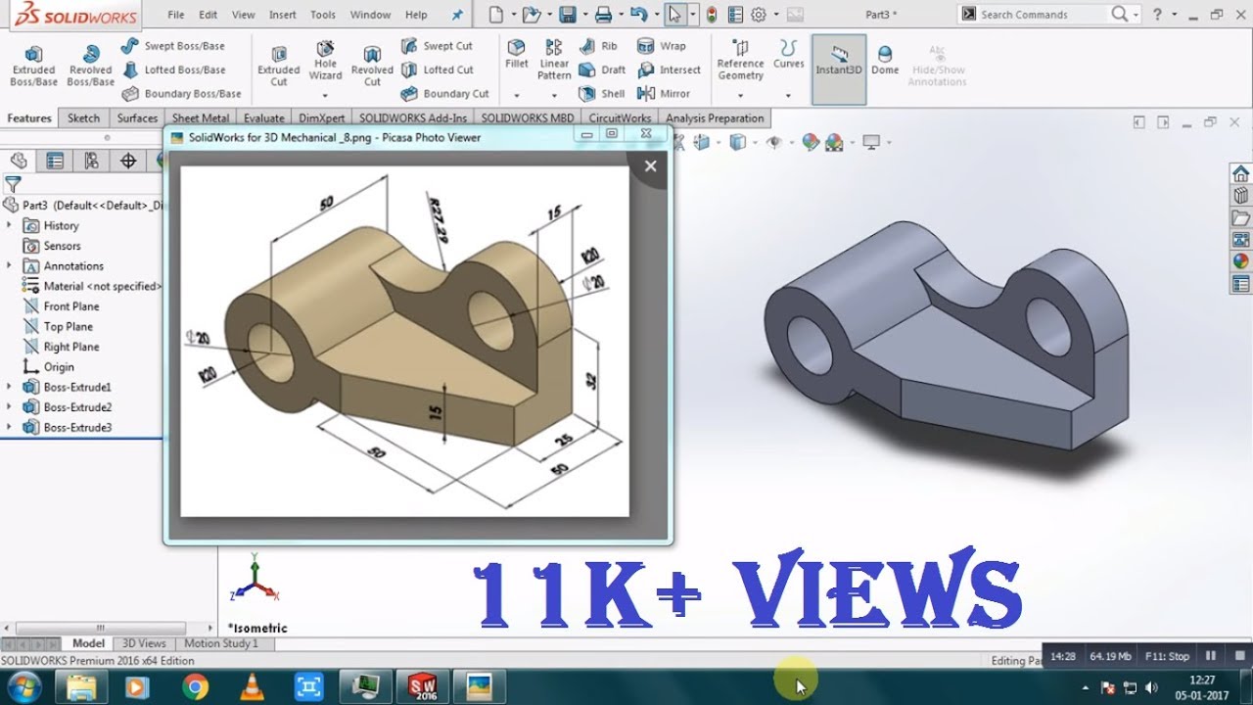Activate the Fillet tool
This screenshot has width=1253, height=705.
[x=516, y=54]
